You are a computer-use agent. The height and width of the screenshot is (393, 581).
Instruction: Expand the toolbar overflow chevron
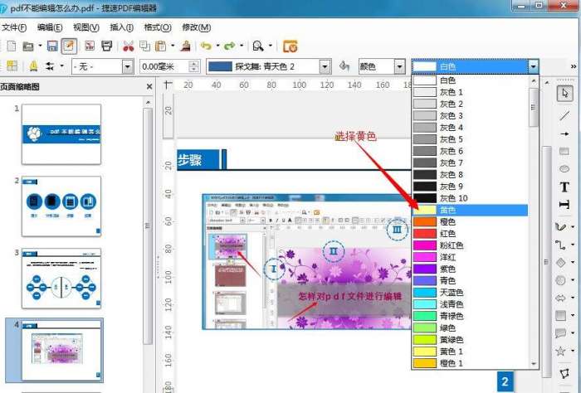574,66
